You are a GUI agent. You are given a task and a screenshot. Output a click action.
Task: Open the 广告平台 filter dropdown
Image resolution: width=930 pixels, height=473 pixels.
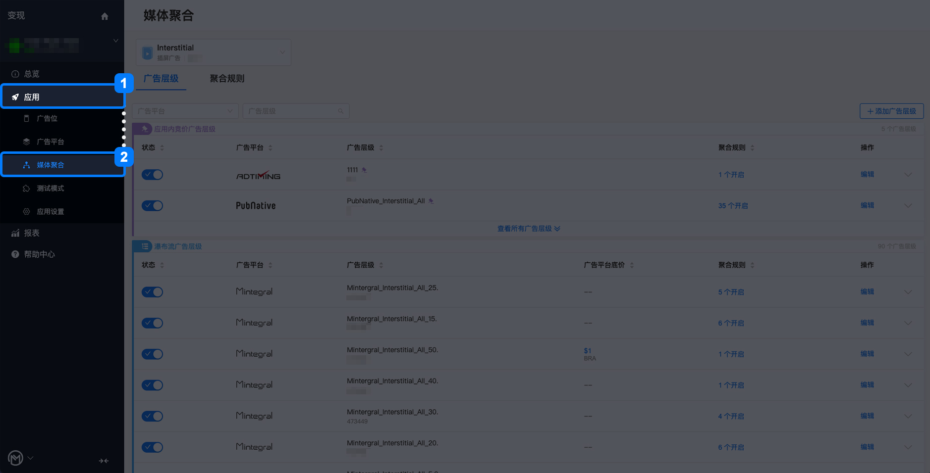coord(185,111)
